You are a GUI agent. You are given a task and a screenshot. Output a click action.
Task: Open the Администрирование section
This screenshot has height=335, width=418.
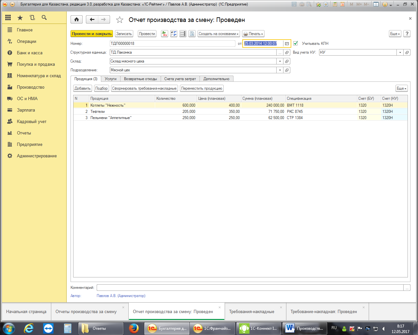click(x=37, y=156)
